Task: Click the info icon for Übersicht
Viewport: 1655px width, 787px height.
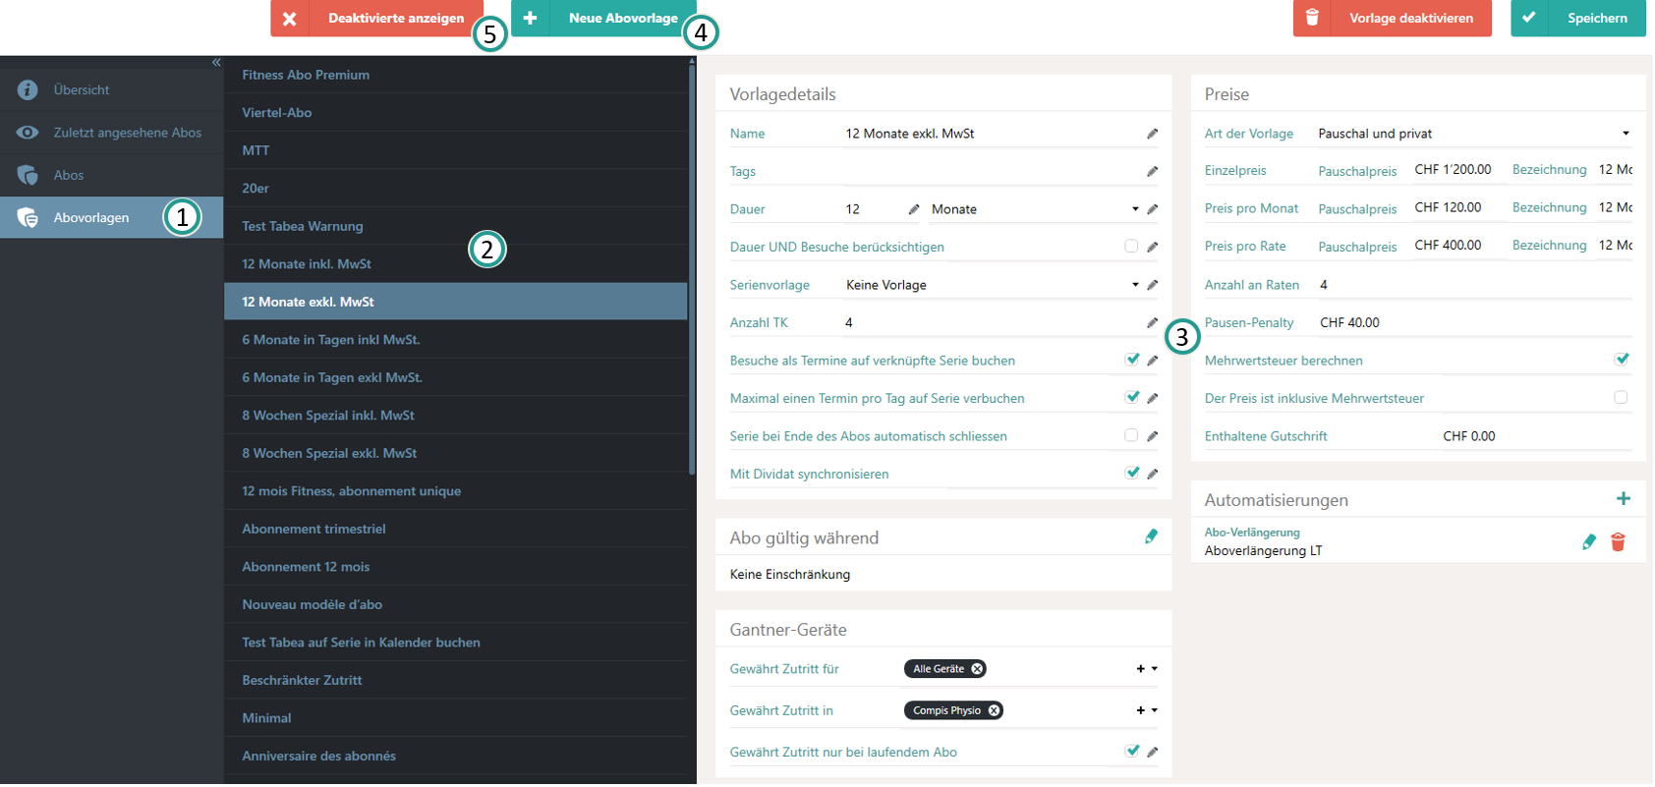Action: [28, 89]
